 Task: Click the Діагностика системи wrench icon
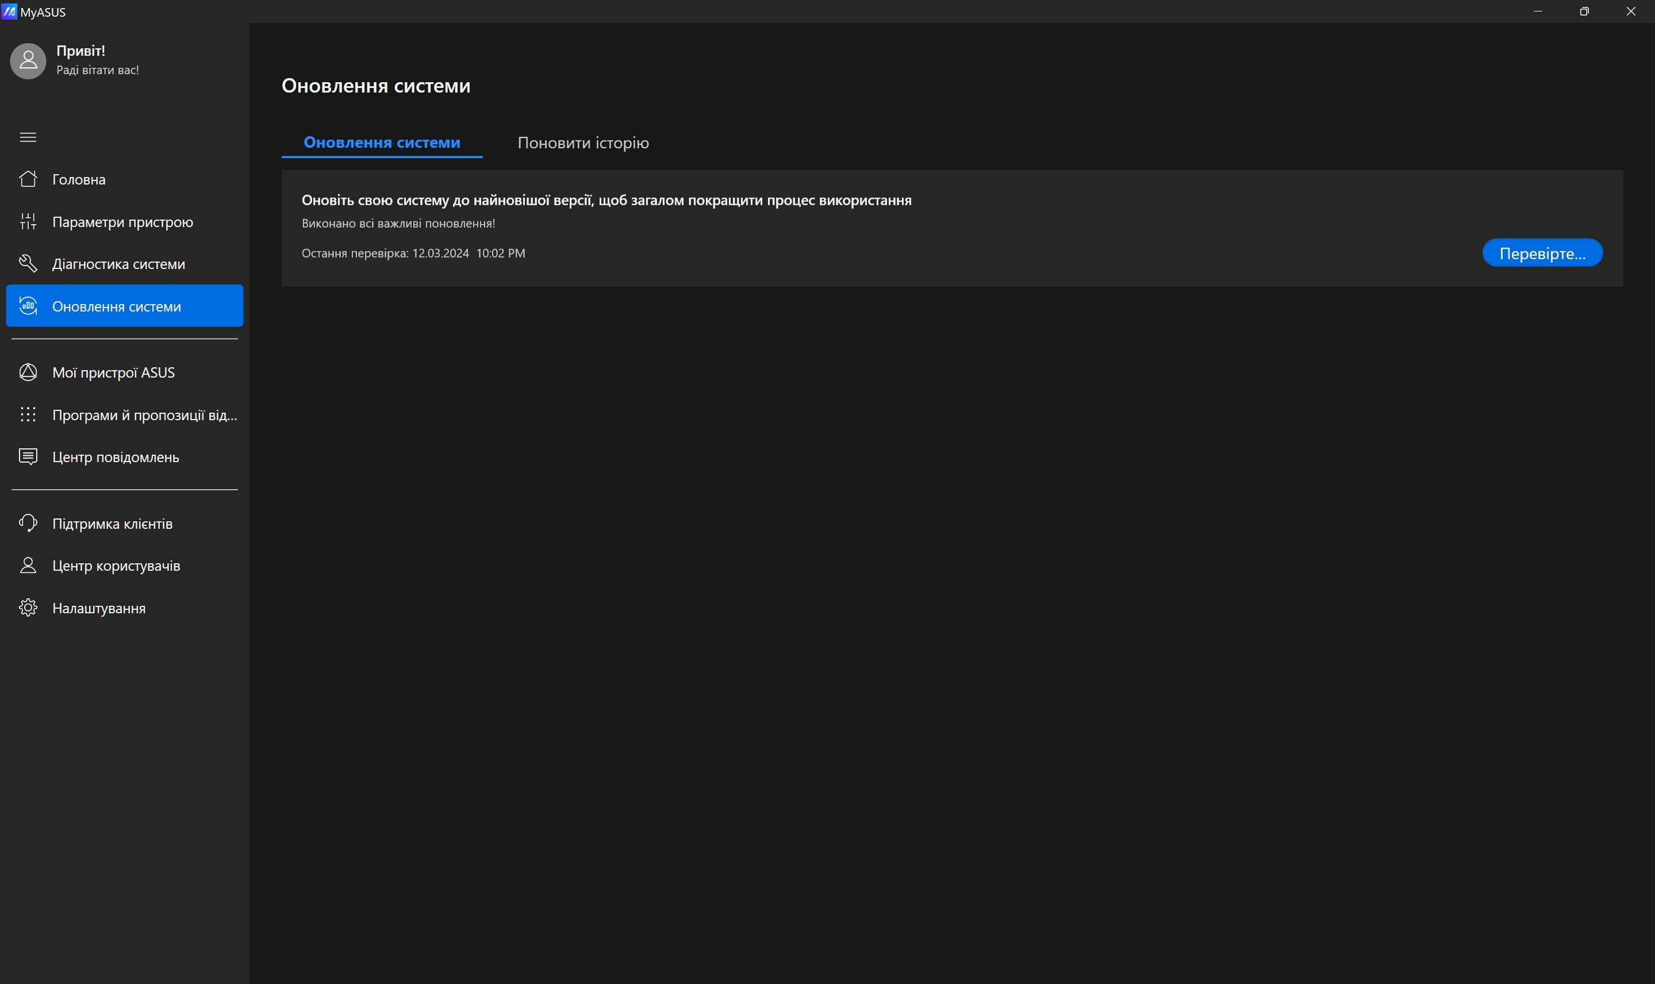click(28, 264)
